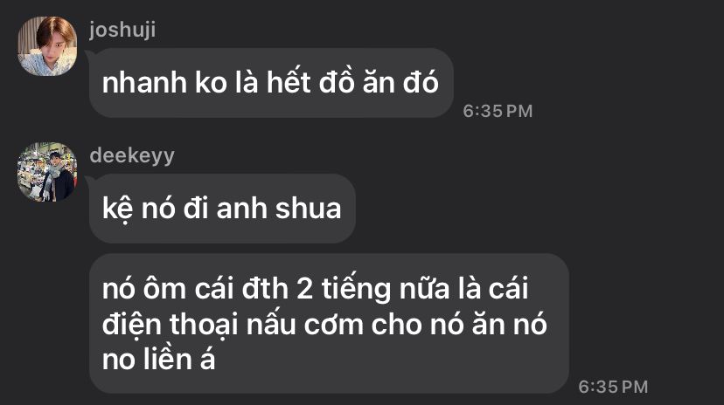Click the joshuji username label
This screenshot has width=724, height=405.
point(122,31)
